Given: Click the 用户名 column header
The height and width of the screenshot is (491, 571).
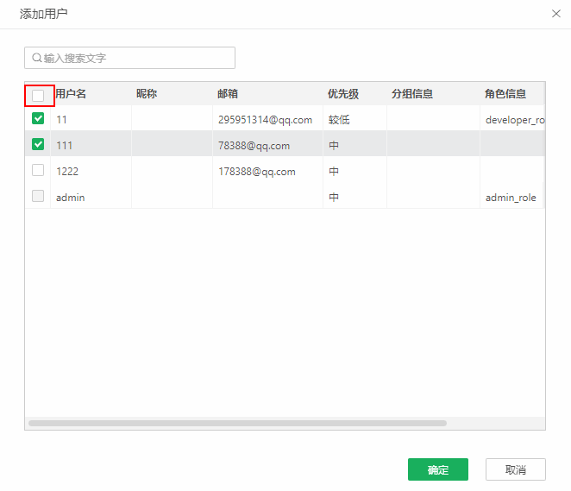Looking at the screenshot, I should click(71, 94).
